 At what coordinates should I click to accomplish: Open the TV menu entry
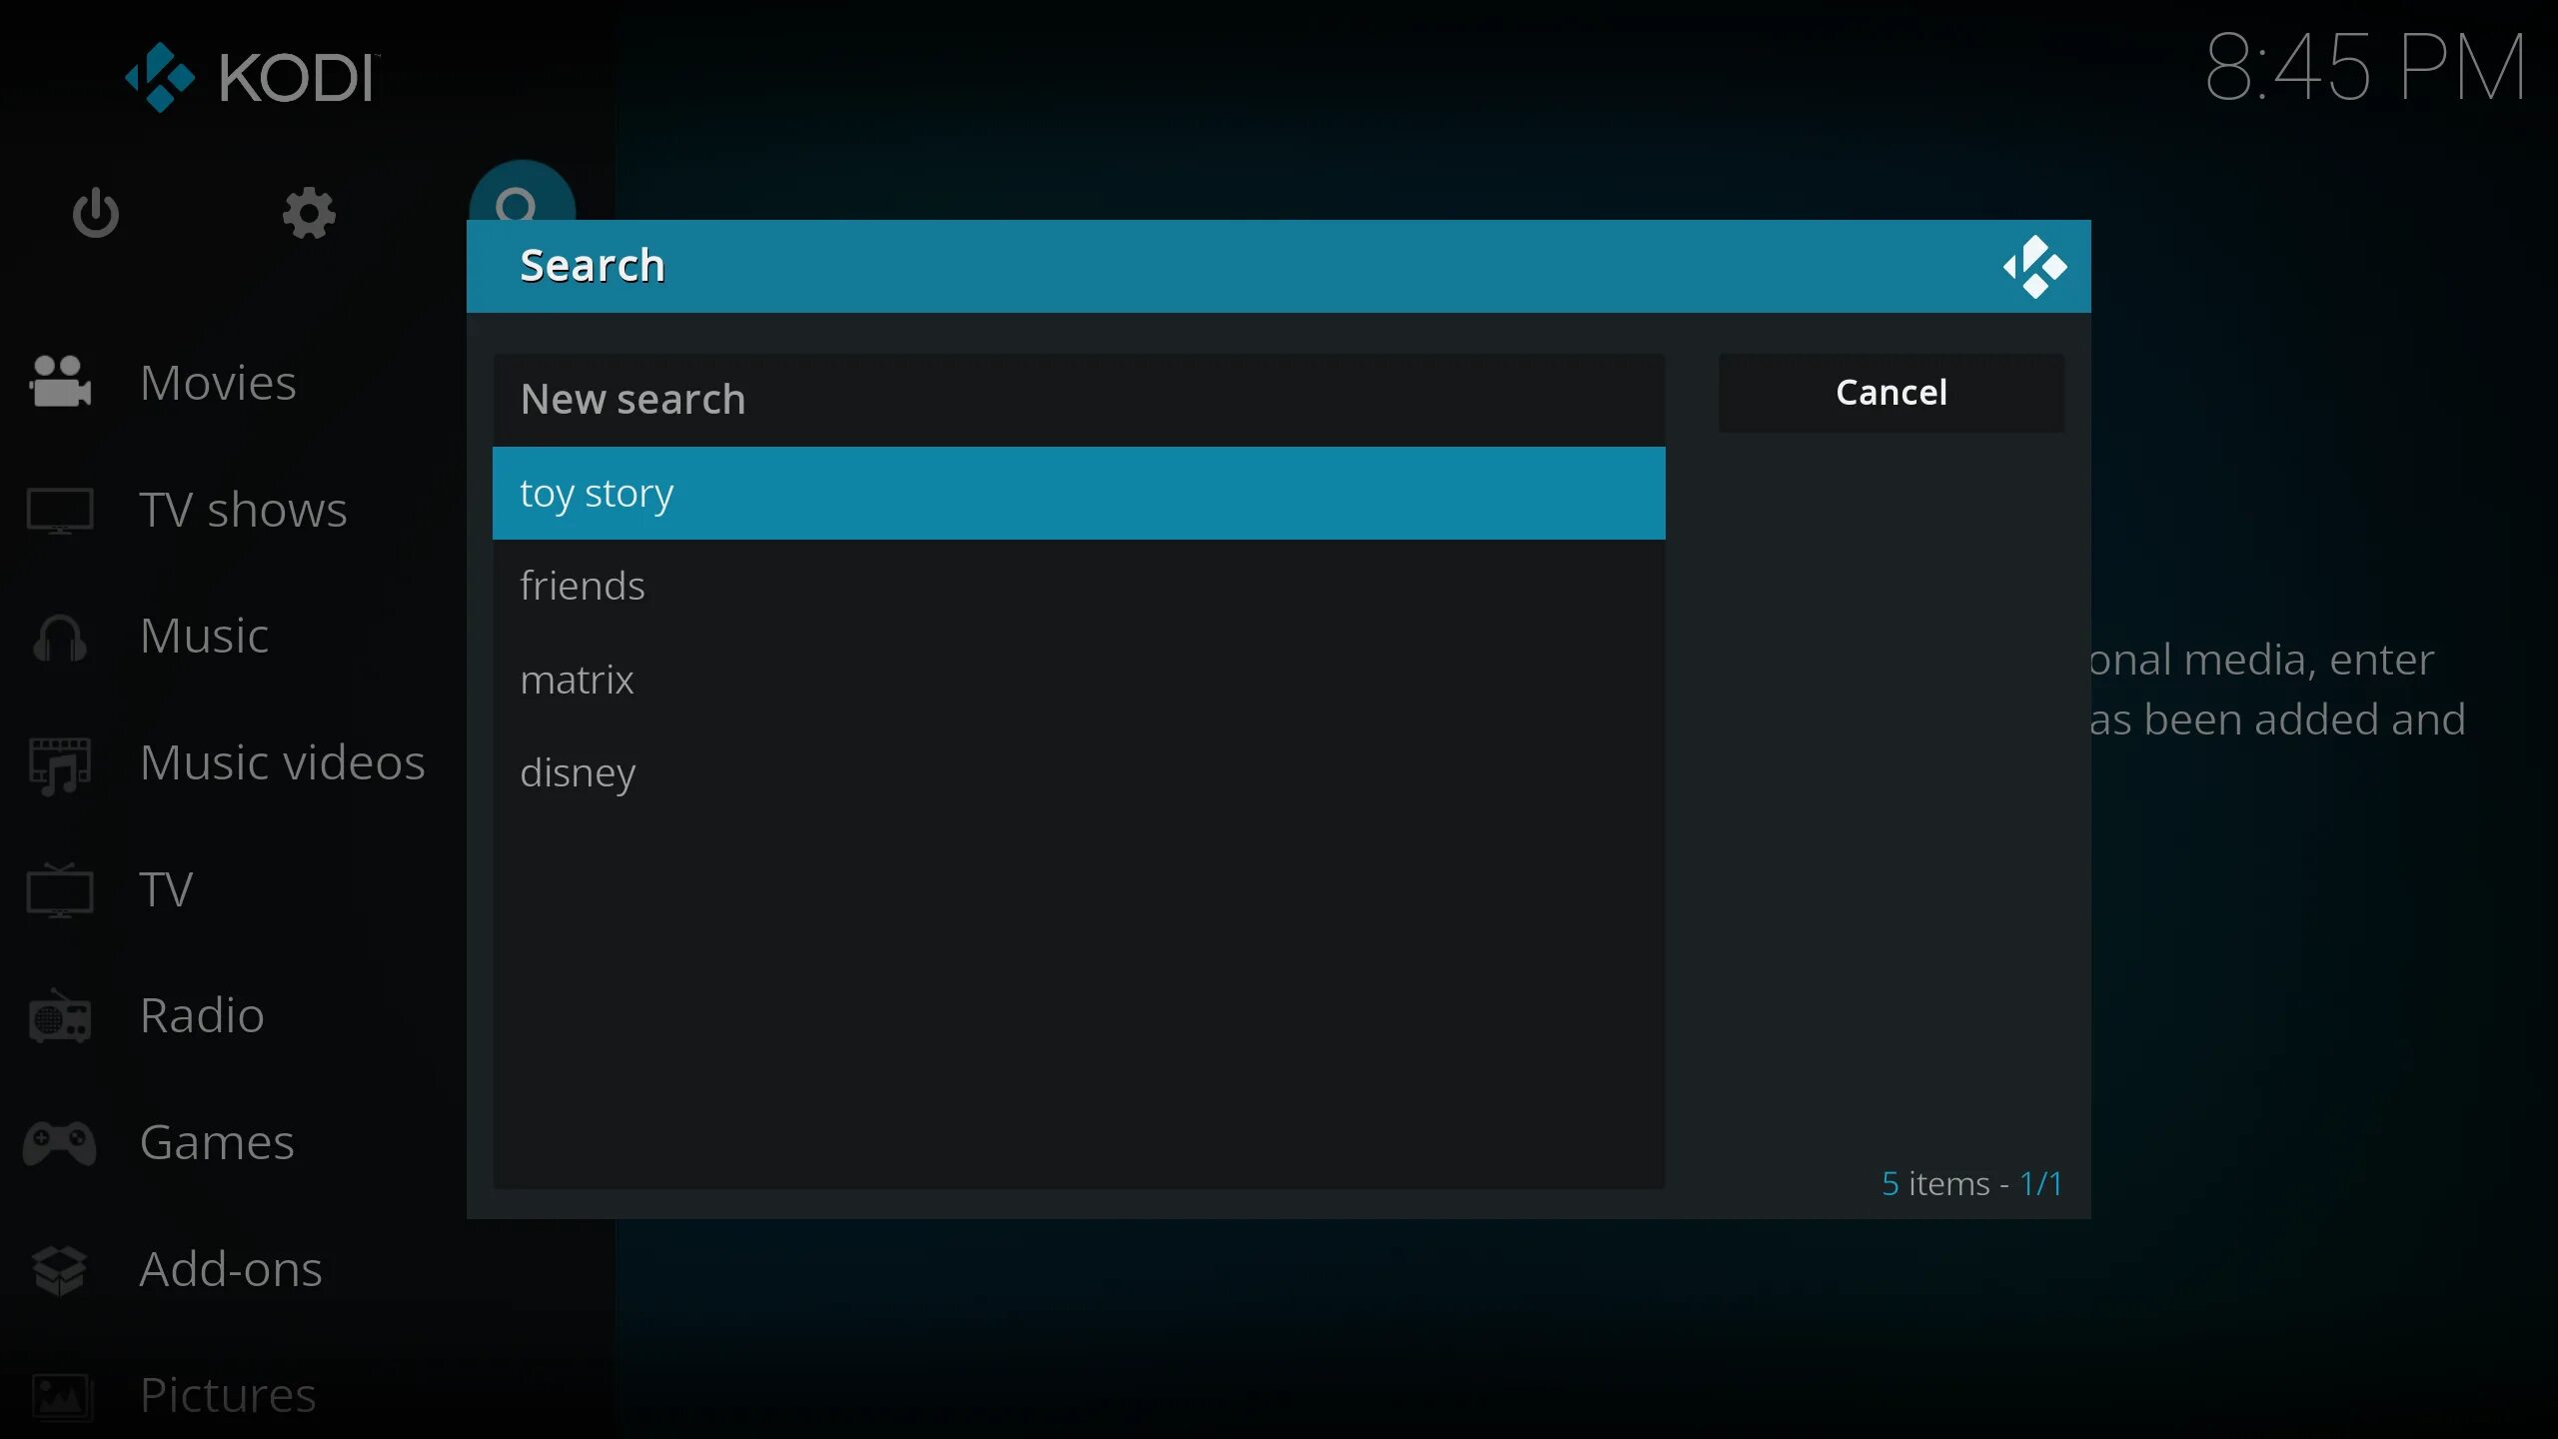coord(164,889)
